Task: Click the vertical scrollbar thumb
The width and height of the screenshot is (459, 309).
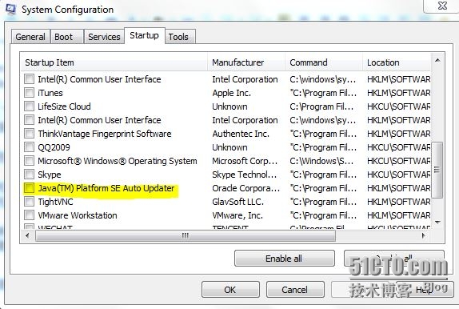Action: tap(437, 170)
